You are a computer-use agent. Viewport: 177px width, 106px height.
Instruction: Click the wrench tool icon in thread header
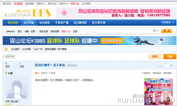(171, 65)
